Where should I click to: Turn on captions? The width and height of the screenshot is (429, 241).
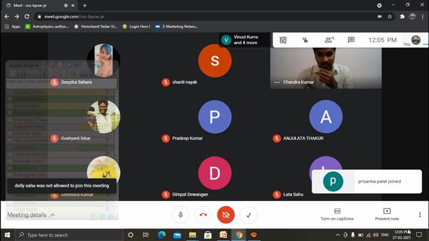tap(337, 215)
